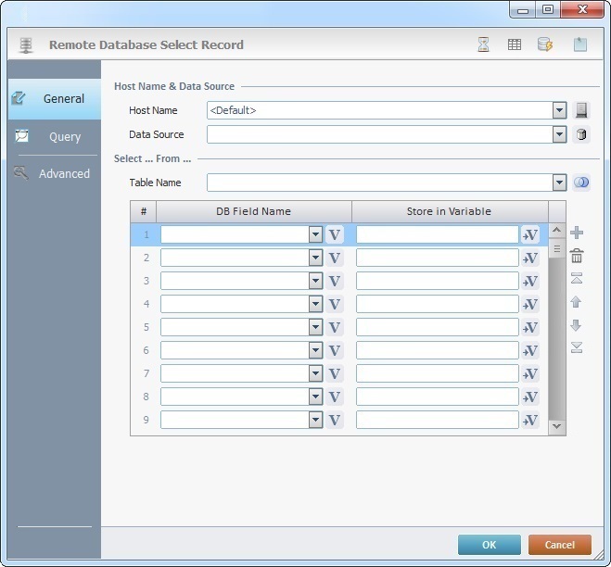Image resolution: width=611 pixels, height=567 pixels.
Task: Expand row 1 DB Field Name dropdown
Action: coord(316,234)
